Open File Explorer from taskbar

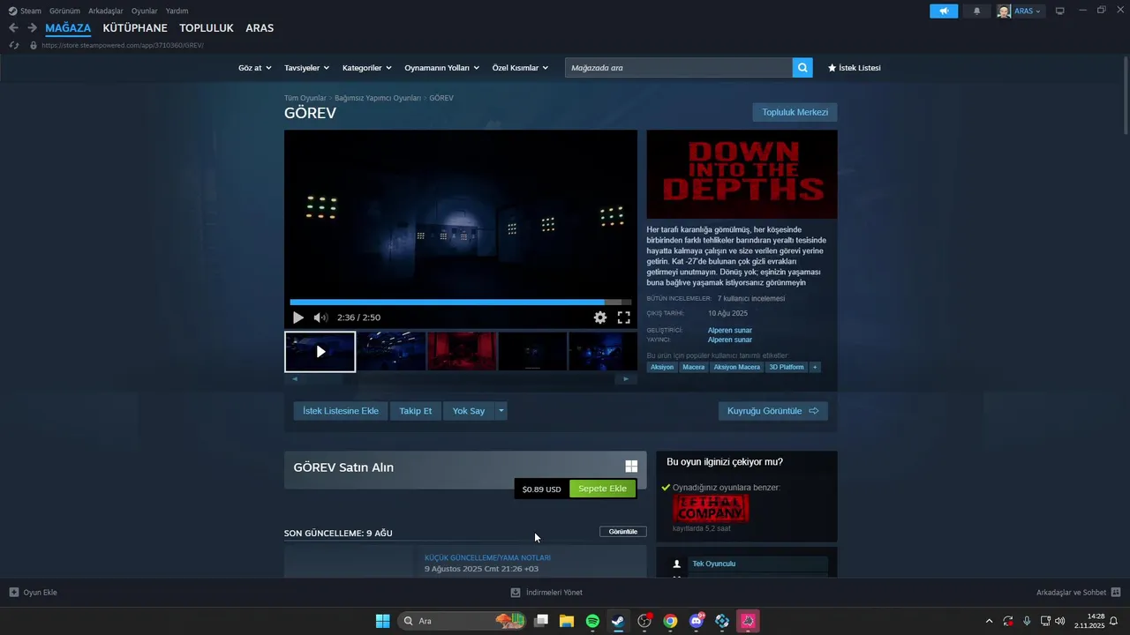click(567, 621)
